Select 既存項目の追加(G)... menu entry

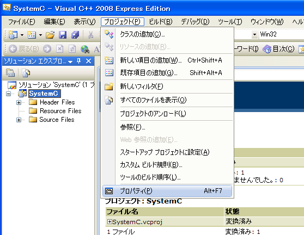(167, 73)
